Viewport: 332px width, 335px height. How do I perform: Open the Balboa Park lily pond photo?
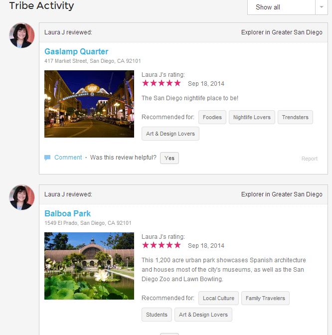[x=89, y=266]
